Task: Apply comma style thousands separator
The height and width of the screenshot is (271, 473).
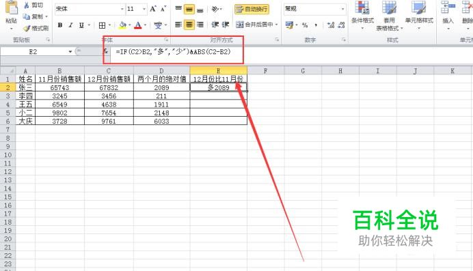Action: tap(316, 25)
